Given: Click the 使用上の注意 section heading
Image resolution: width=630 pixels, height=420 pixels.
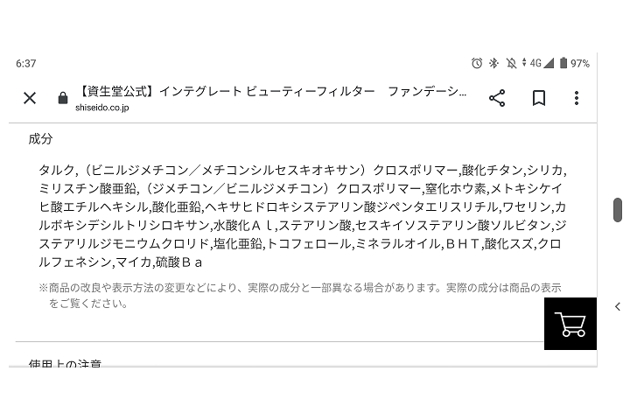Looking at the screenshot, I should point(65,363).
